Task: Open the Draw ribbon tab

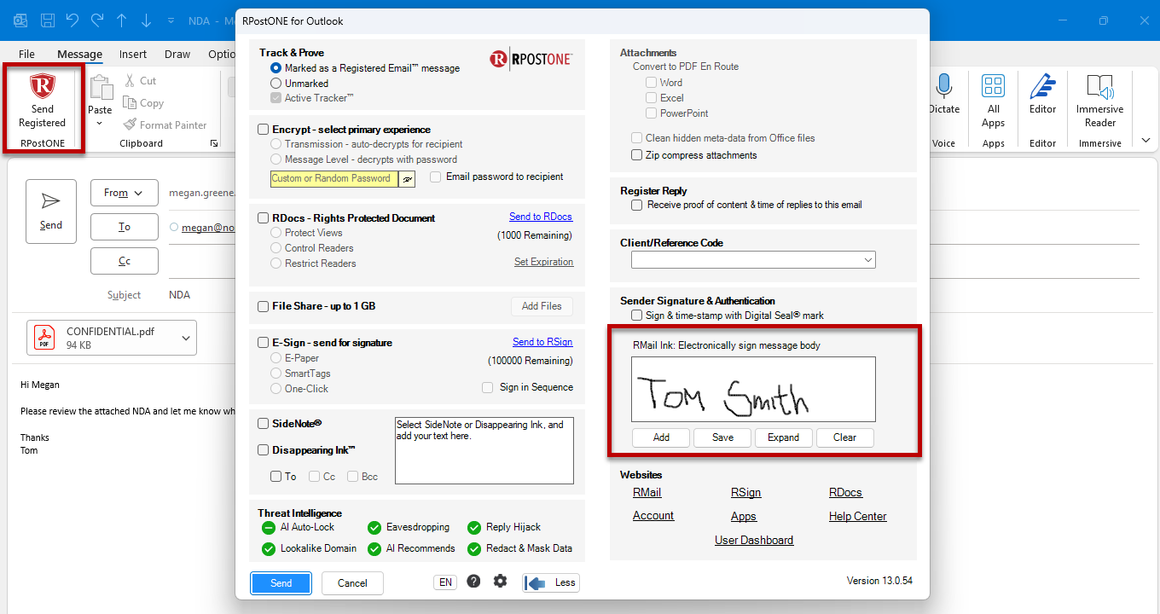Action: pos(177,54)
